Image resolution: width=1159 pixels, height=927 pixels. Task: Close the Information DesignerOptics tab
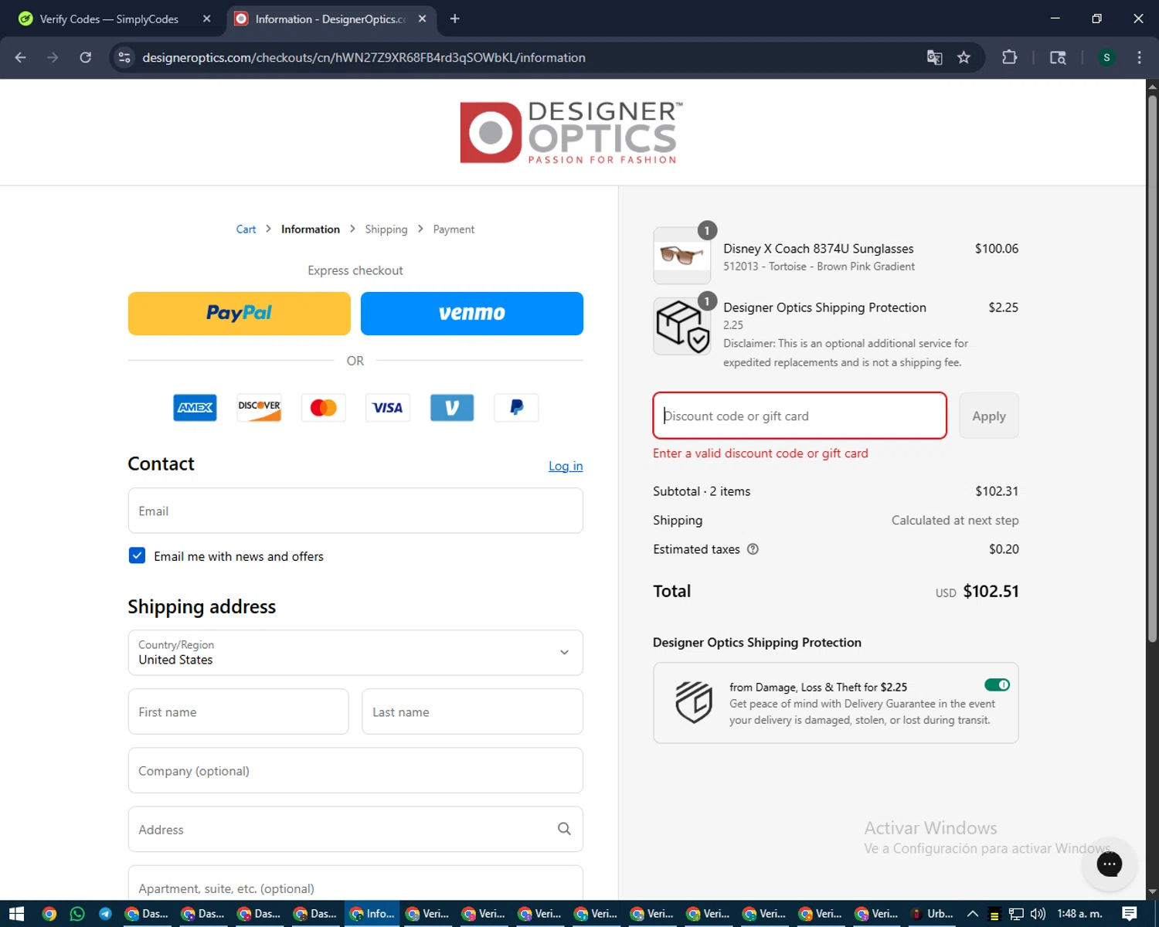coord(422,19)
